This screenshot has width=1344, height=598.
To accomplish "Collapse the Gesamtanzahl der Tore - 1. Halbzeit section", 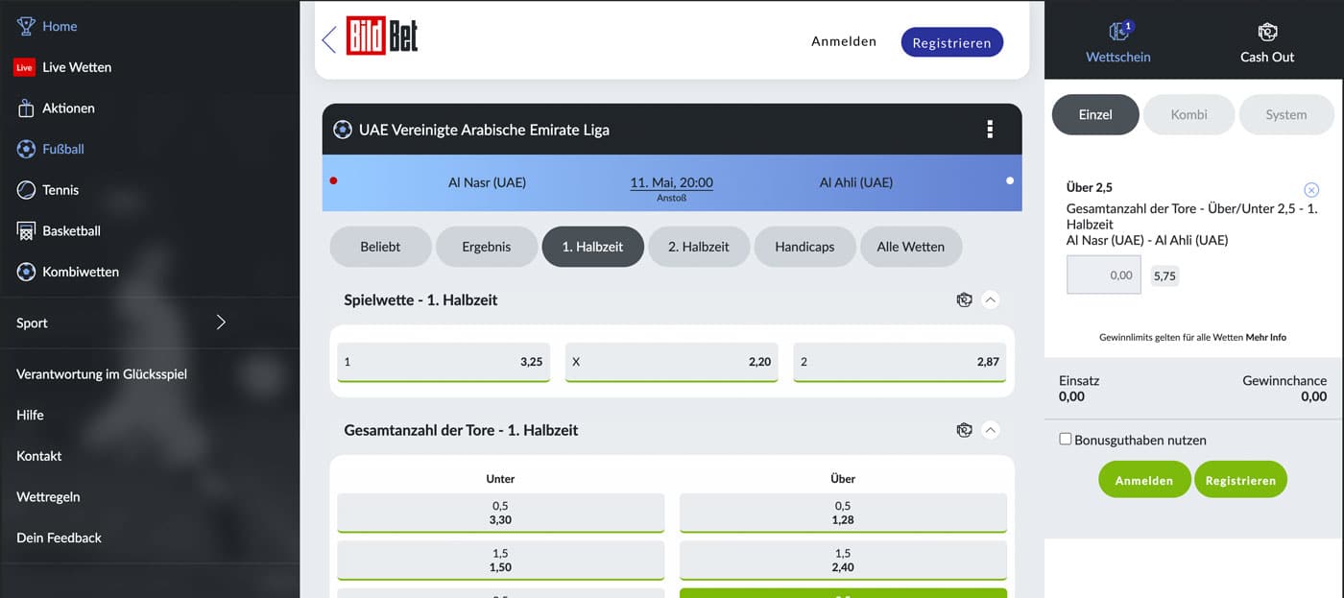I will click(992, 430).
